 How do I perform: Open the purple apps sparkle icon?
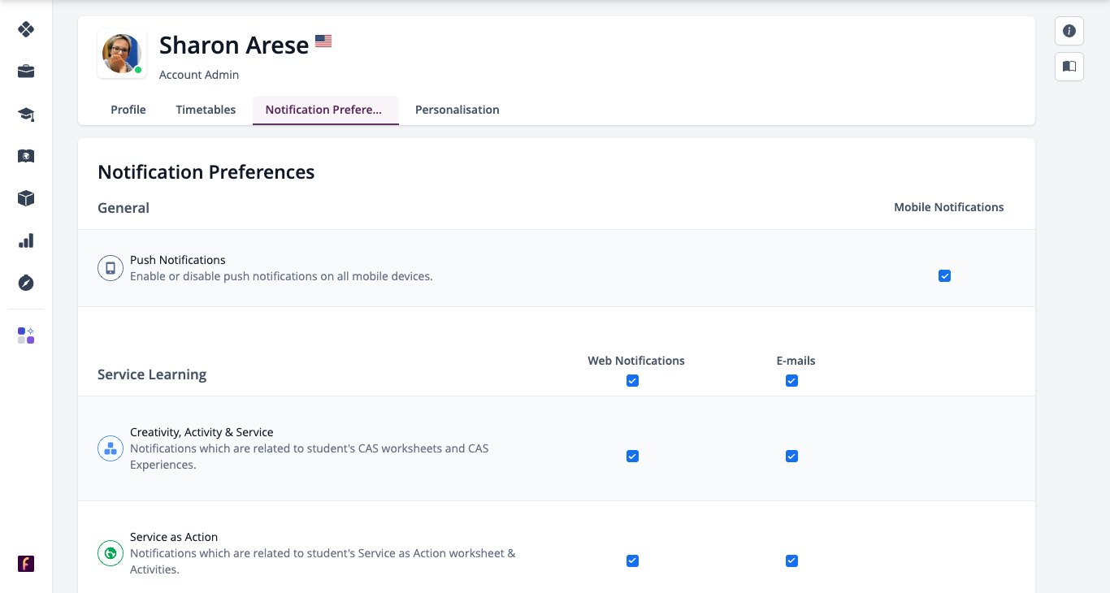26,335
